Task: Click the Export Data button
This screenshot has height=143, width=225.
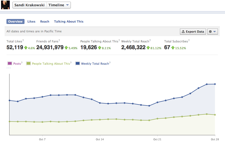Action: click(x=193, y=32)
